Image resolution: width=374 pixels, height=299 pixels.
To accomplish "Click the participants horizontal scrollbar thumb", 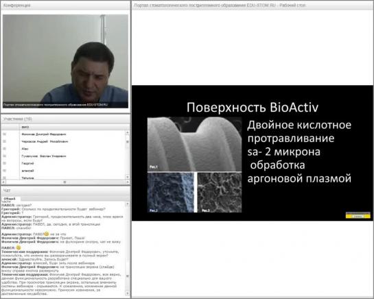I will (65, 182).
